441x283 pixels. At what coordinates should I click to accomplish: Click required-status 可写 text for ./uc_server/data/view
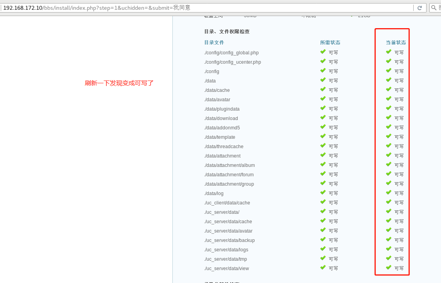(333, 269)
